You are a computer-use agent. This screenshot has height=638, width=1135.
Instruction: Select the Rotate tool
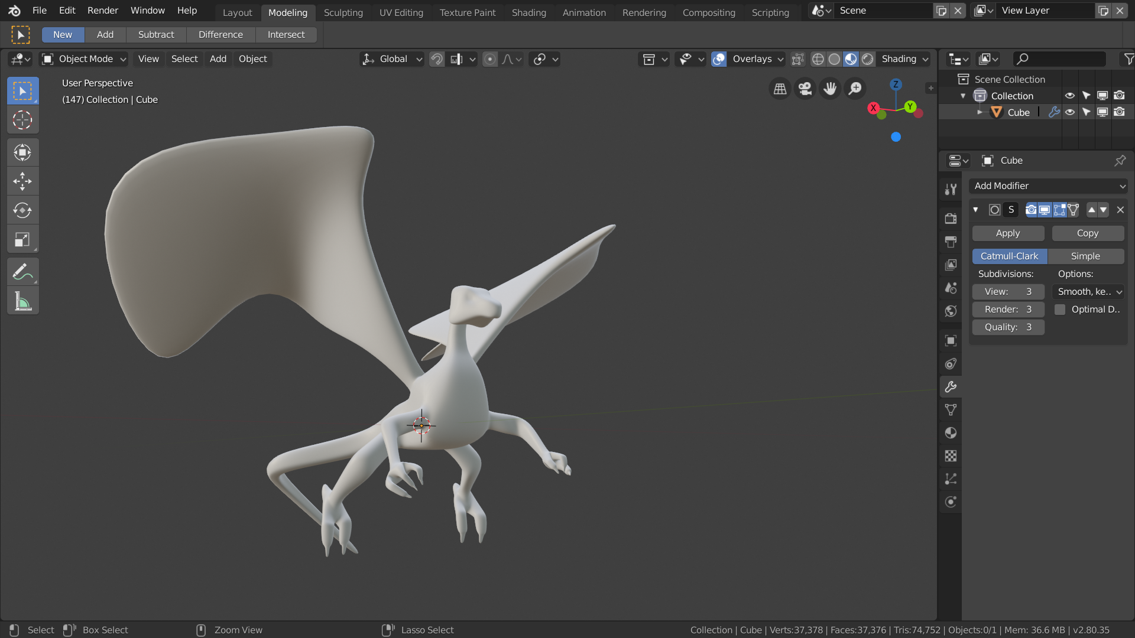pyautogui.click(x=22, y=210)
